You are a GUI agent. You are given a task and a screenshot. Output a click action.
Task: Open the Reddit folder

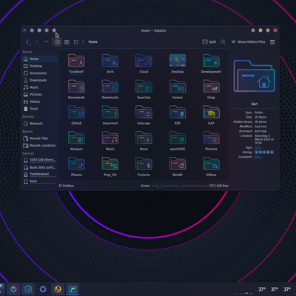coord(178,166)
